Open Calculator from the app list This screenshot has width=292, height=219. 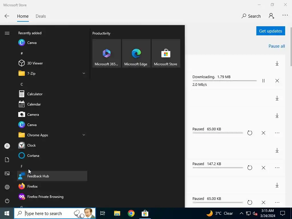pyautogui.click(x=52, y=94)
